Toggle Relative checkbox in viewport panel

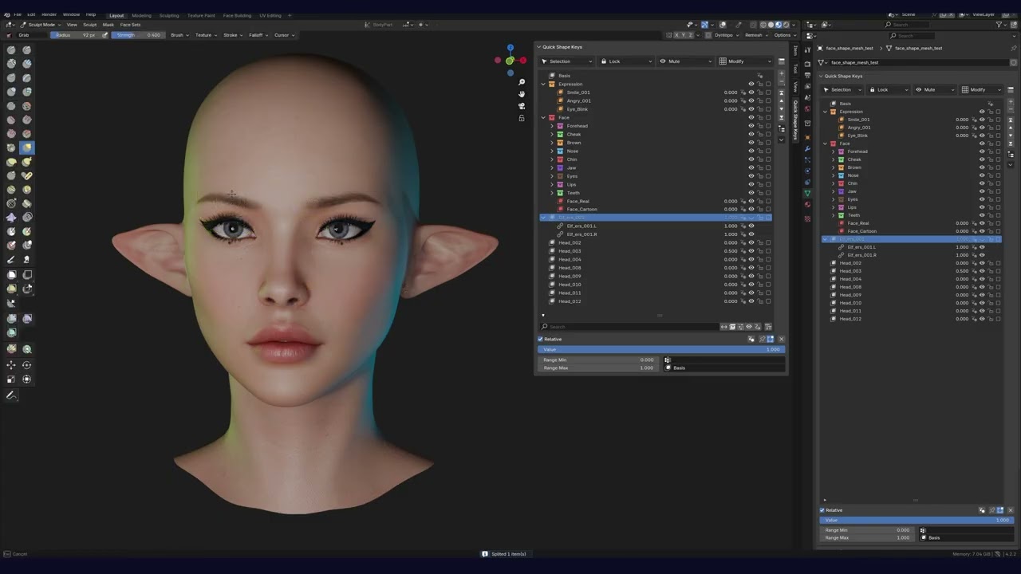tap(540, 339)
